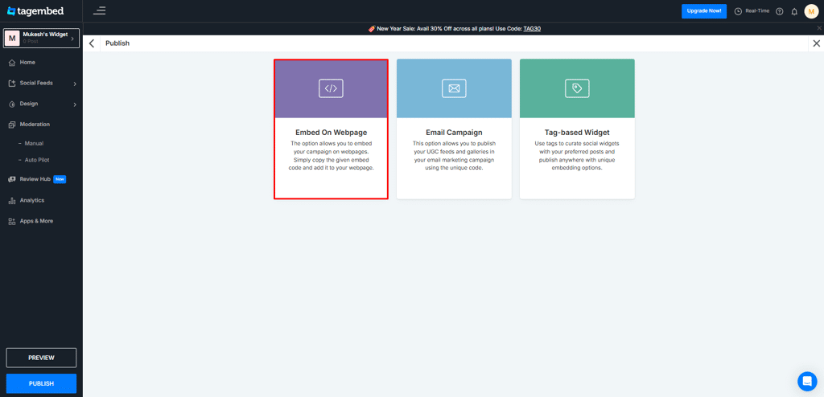Click the Upgrade Now button
The width and height of the screenshot is (824, 397).
click(703, 11)
